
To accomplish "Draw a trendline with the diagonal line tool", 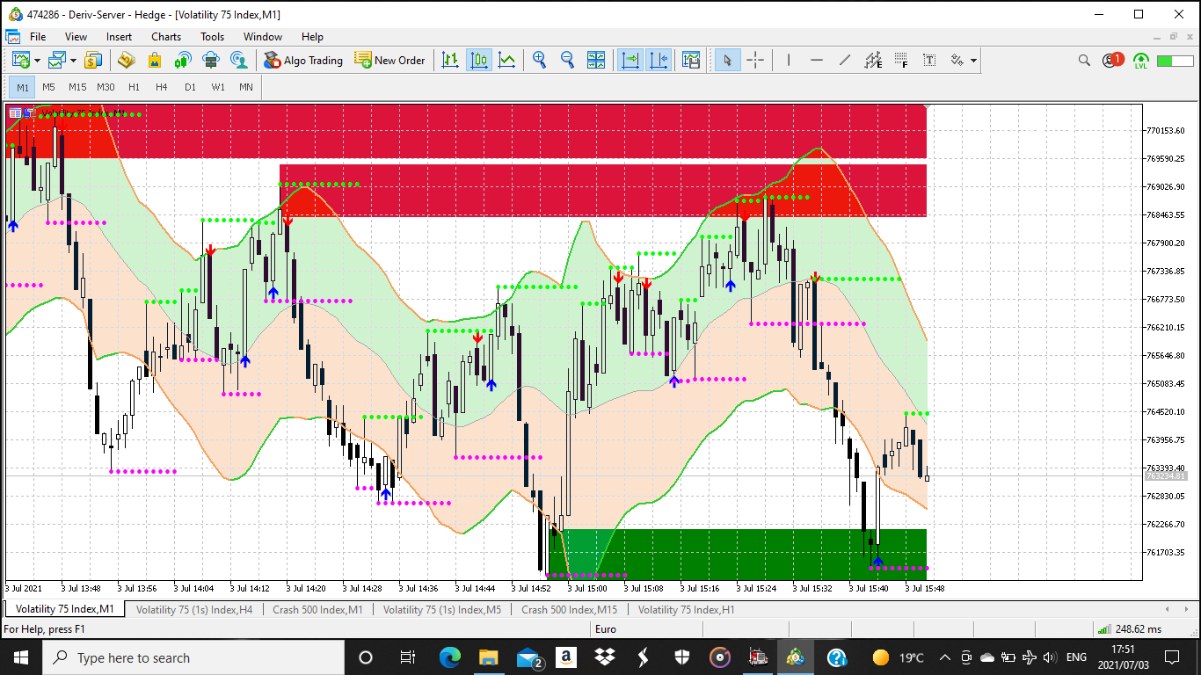I will pos(845,61).
